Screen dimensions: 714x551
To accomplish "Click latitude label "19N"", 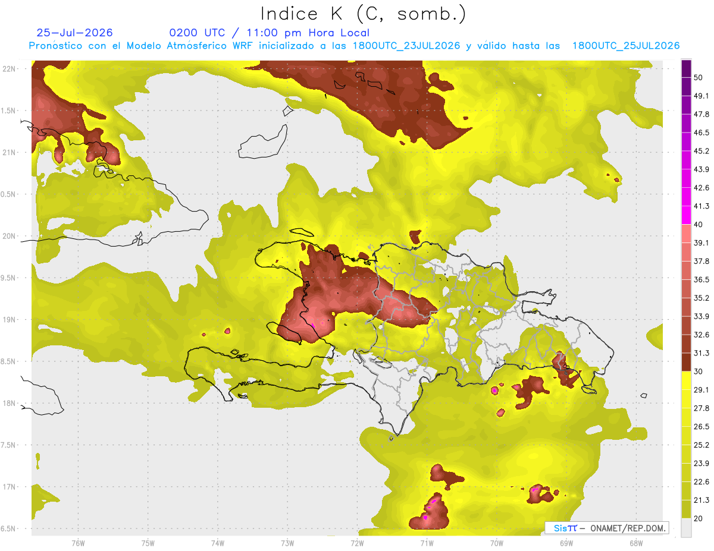I will pyautogui.click(x=10, y=319).
